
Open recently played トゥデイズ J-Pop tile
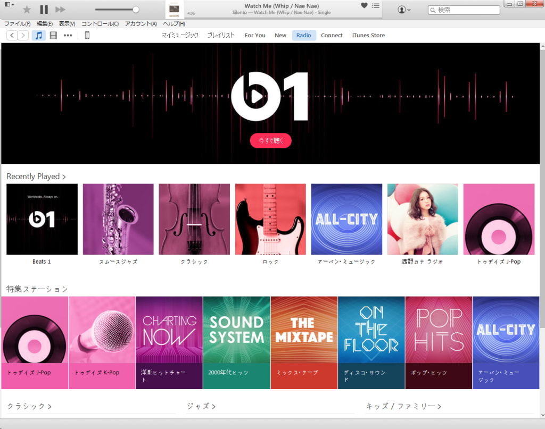click(x=499, y=219)
